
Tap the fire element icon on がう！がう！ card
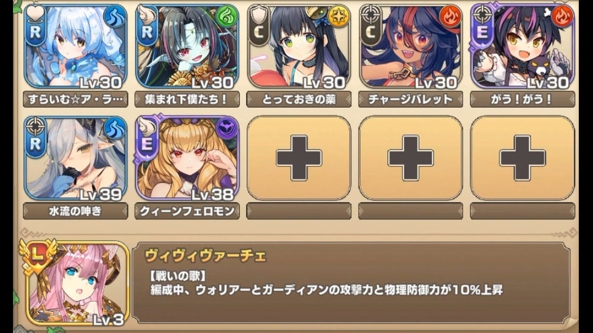(562, 17)
